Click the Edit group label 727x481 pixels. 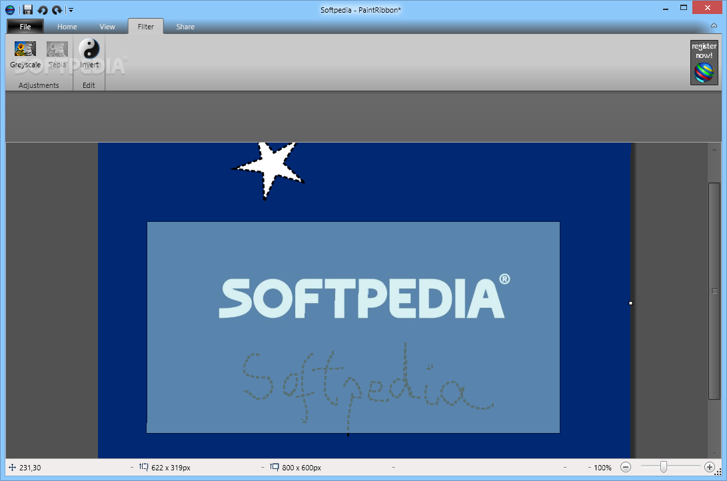[89, 85]
